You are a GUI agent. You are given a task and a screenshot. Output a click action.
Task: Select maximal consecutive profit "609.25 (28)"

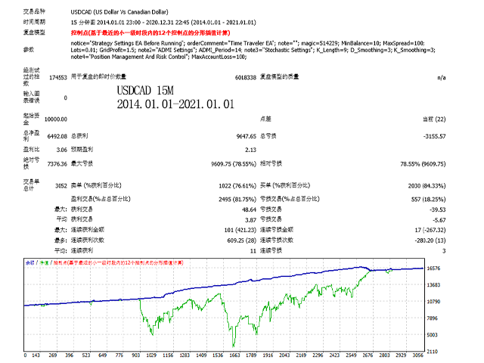point(242,240)
